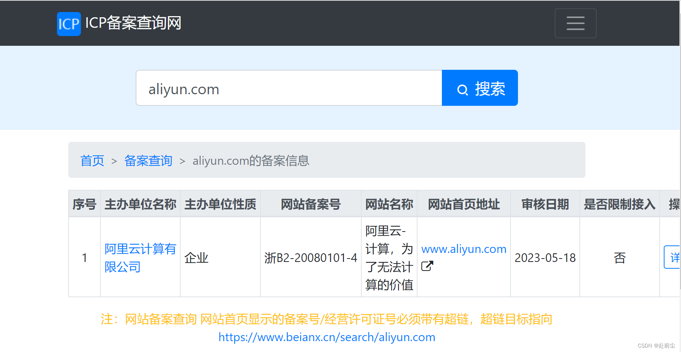Click the 是否限制接入 column header

tap(620, 204)
